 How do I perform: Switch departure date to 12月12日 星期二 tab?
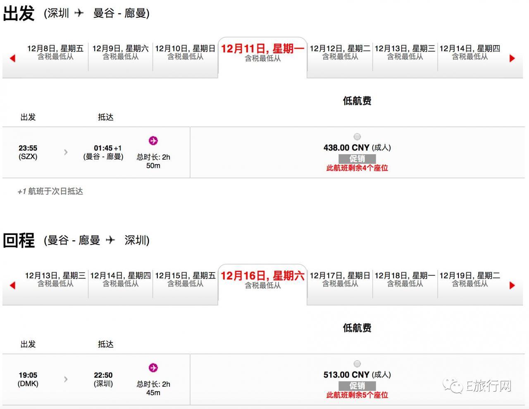[x=340, y=53]
